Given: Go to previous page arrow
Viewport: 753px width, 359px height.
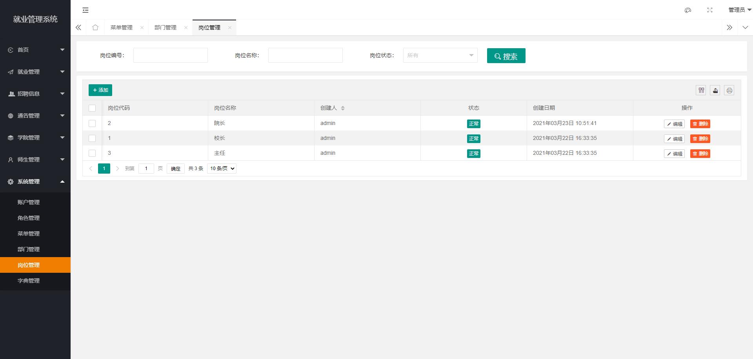Looking at the screenshot, I should tap(91, 169).
